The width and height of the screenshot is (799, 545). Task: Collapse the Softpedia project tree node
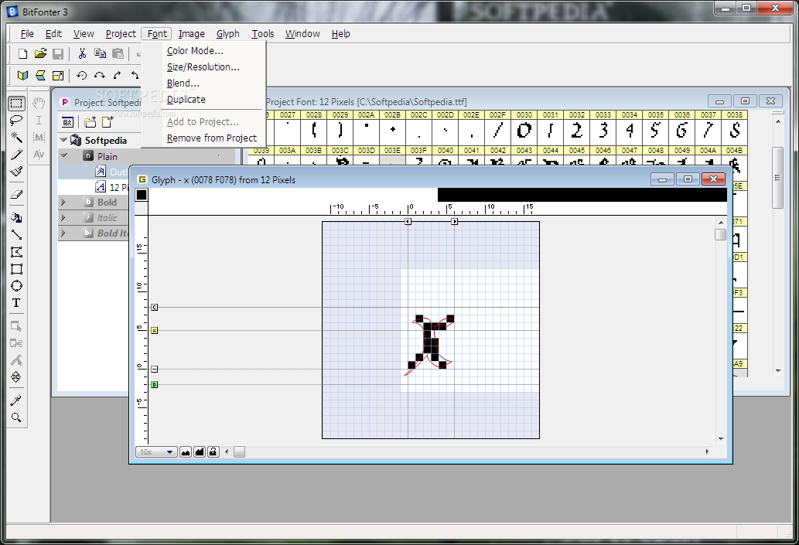pos(63,140)
